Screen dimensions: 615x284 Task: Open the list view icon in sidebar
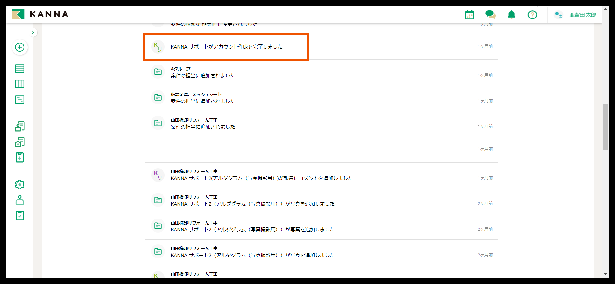pyautogui.click(x=20, y=69)
